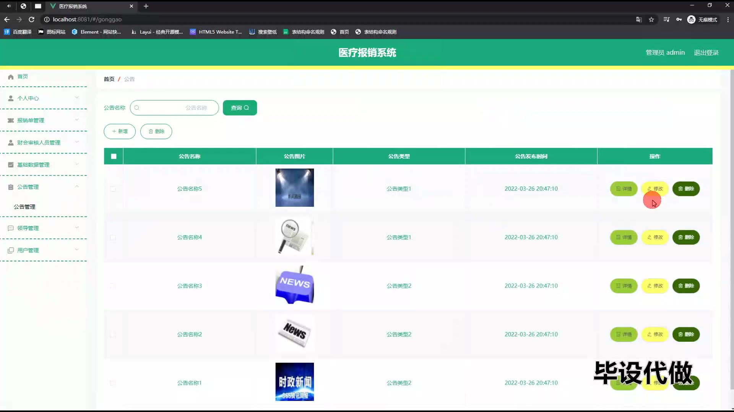Click the 基础数据管理 chart icon
This screenshot has width=734, height=412.
pos(11,165)
